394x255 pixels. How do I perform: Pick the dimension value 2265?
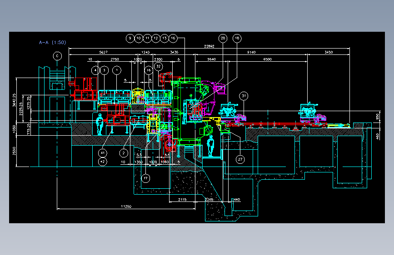(209, 200)
